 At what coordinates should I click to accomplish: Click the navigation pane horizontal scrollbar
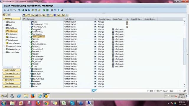(8, 67)
